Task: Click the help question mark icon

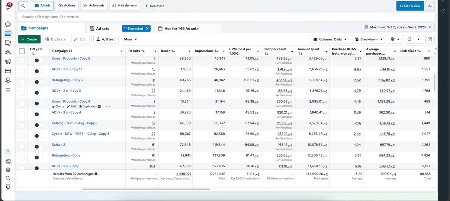Action: coord(8,152)
